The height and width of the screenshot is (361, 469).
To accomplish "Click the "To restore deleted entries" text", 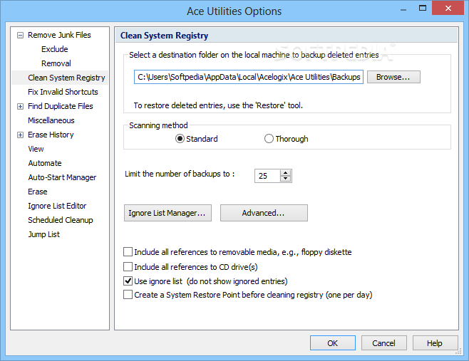I will click(218, 105).
